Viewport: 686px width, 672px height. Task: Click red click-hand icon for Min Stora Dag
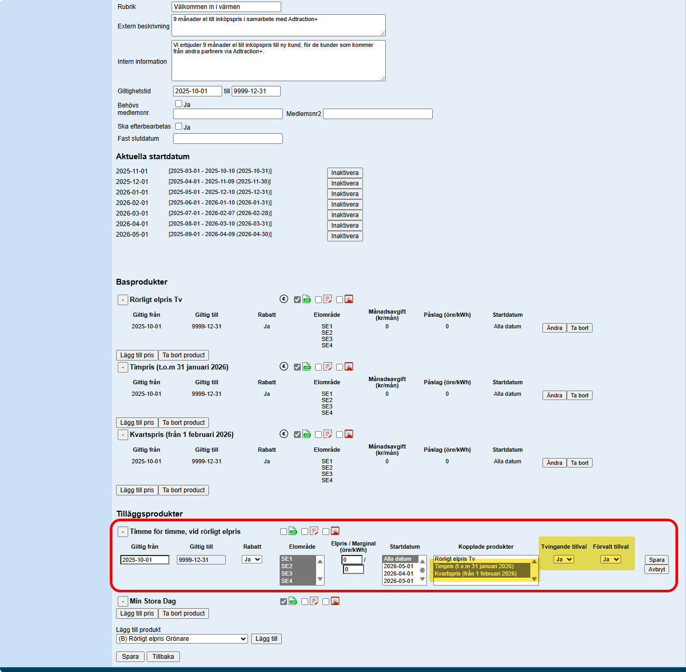pyautogui.click(x=335, y=601)
